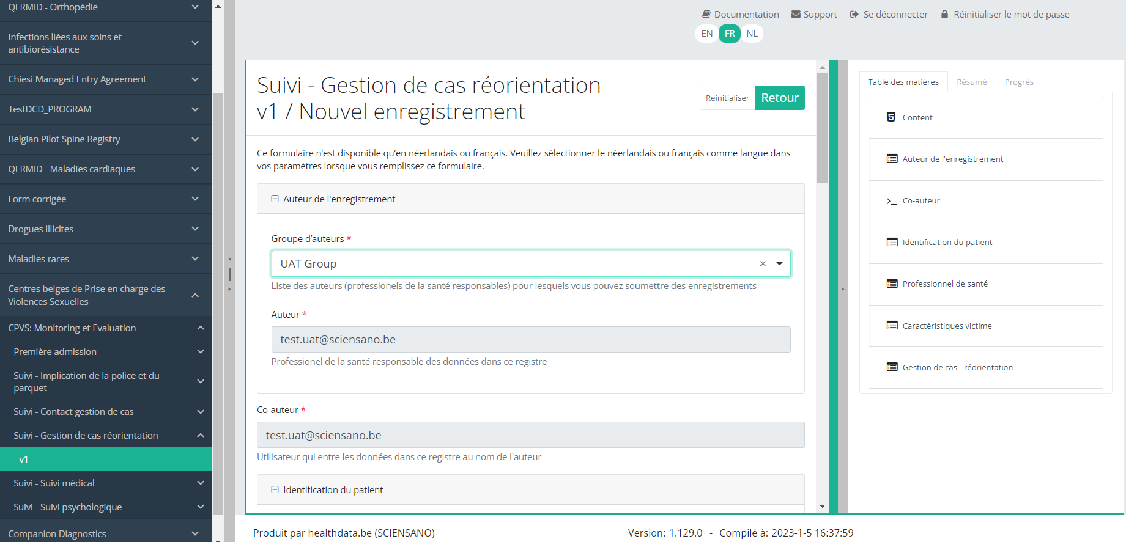
Task: Click the Se déconnecter logout icon
Action: tap(854, 14)
